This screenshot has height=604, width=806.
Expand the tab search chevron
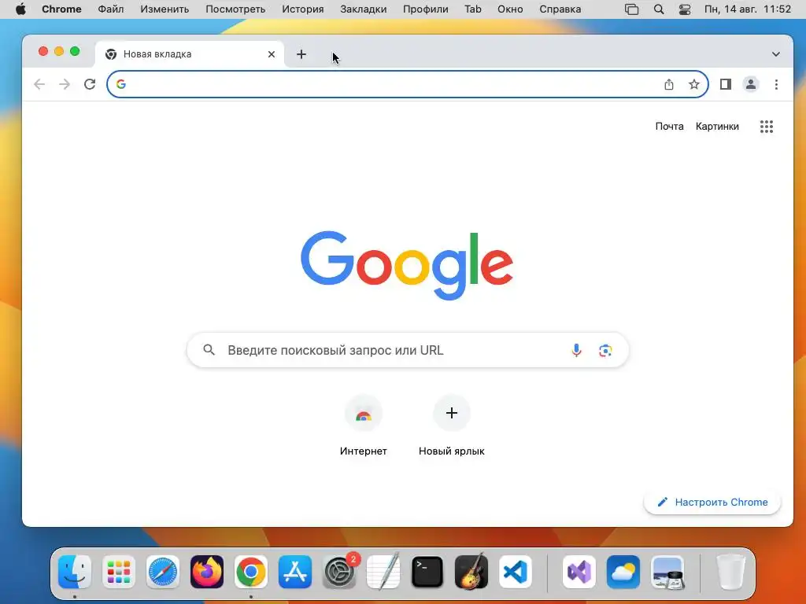(775, 54)
